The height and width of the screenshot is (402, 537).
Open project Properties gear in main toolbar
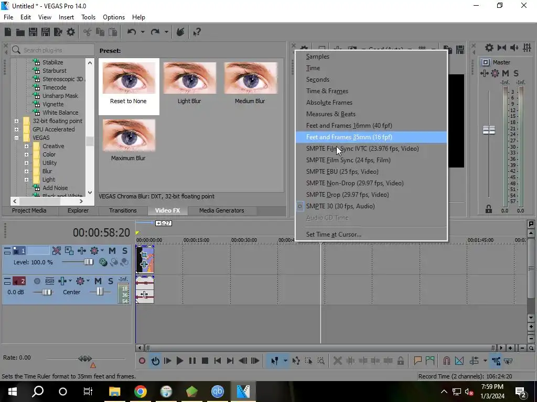71,32
